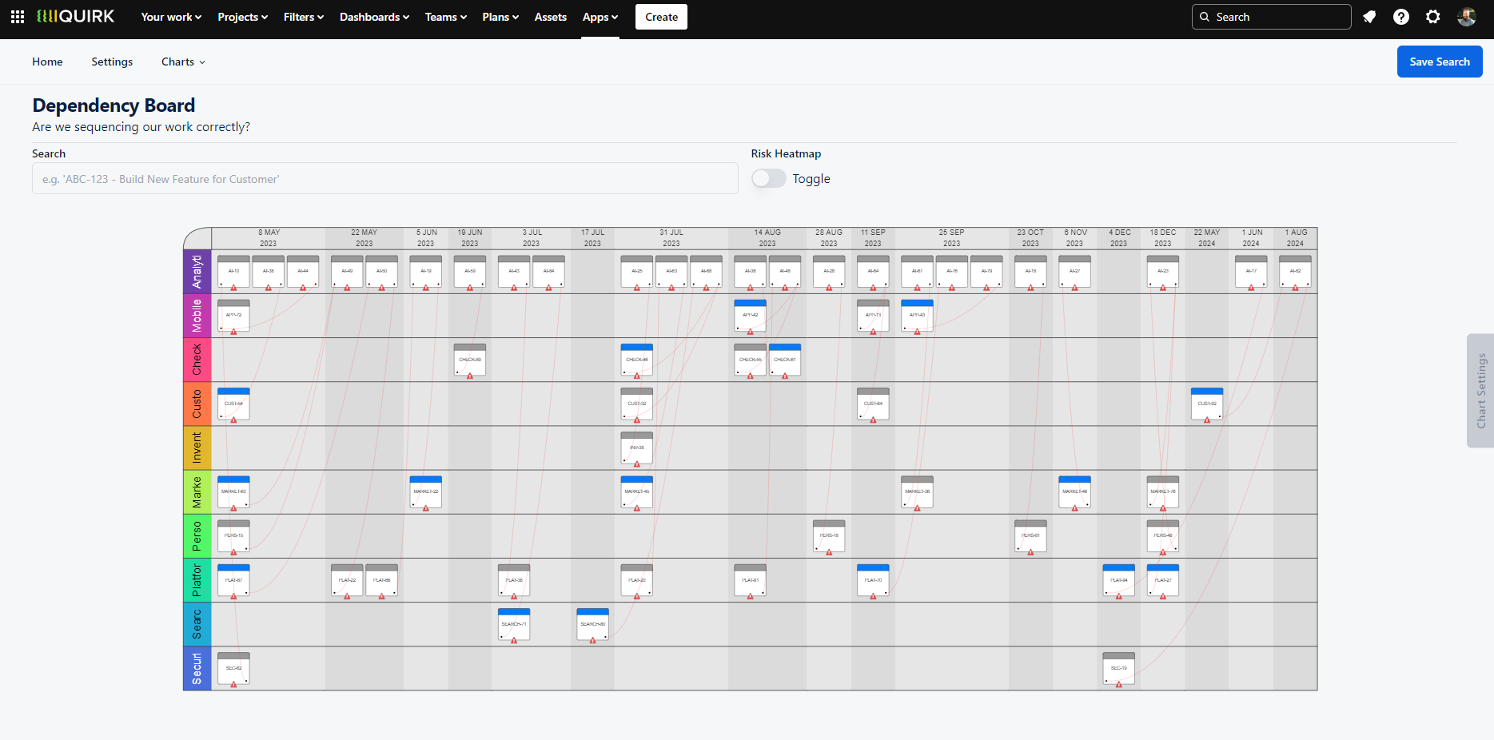Click the warning icon on the INV-38 card

click(637, 463)
